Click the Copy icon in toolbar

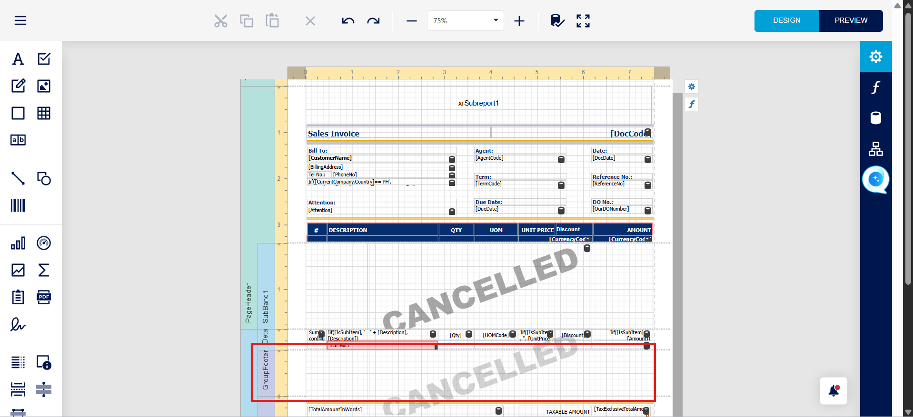click(247, 21)
